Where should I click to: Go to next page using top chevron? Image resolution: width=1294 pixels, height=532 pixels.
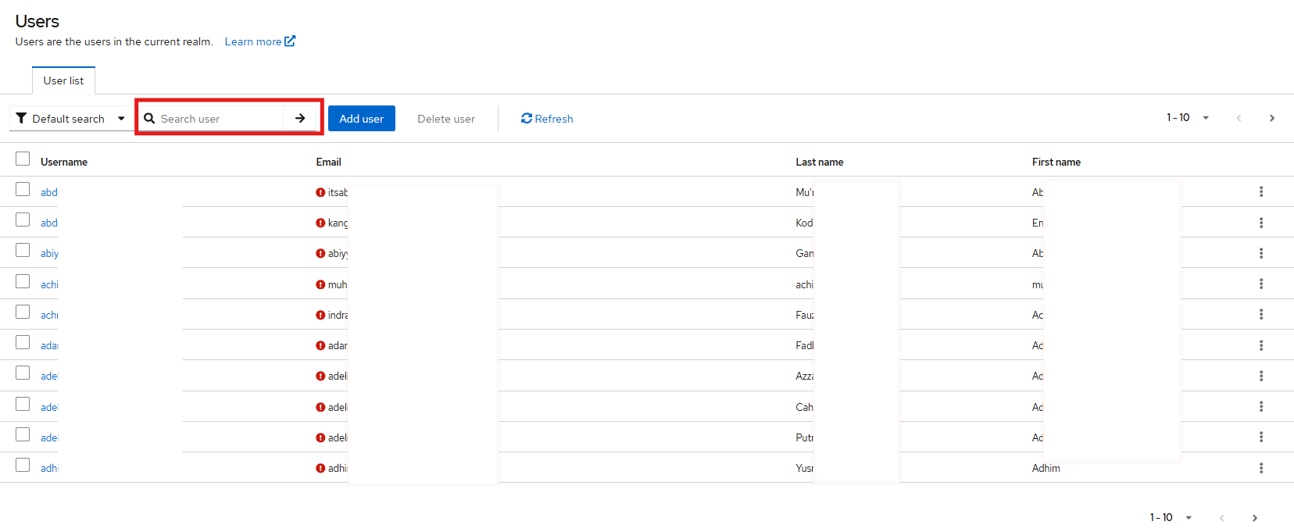tap(1271, 118)
